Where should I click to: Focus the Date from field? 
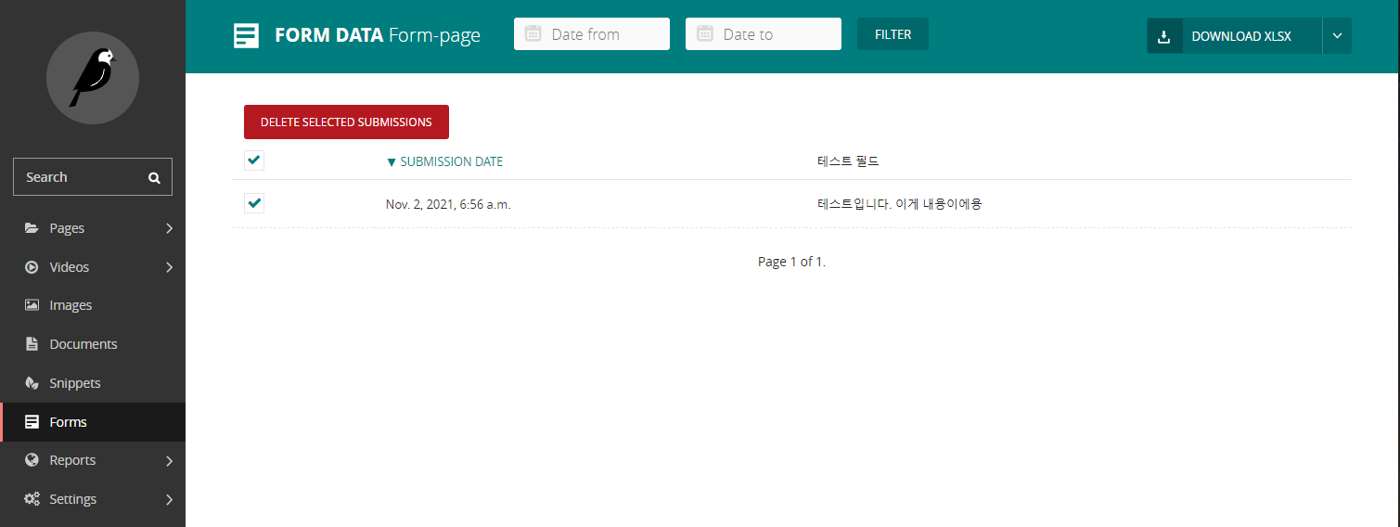(592, 34)
